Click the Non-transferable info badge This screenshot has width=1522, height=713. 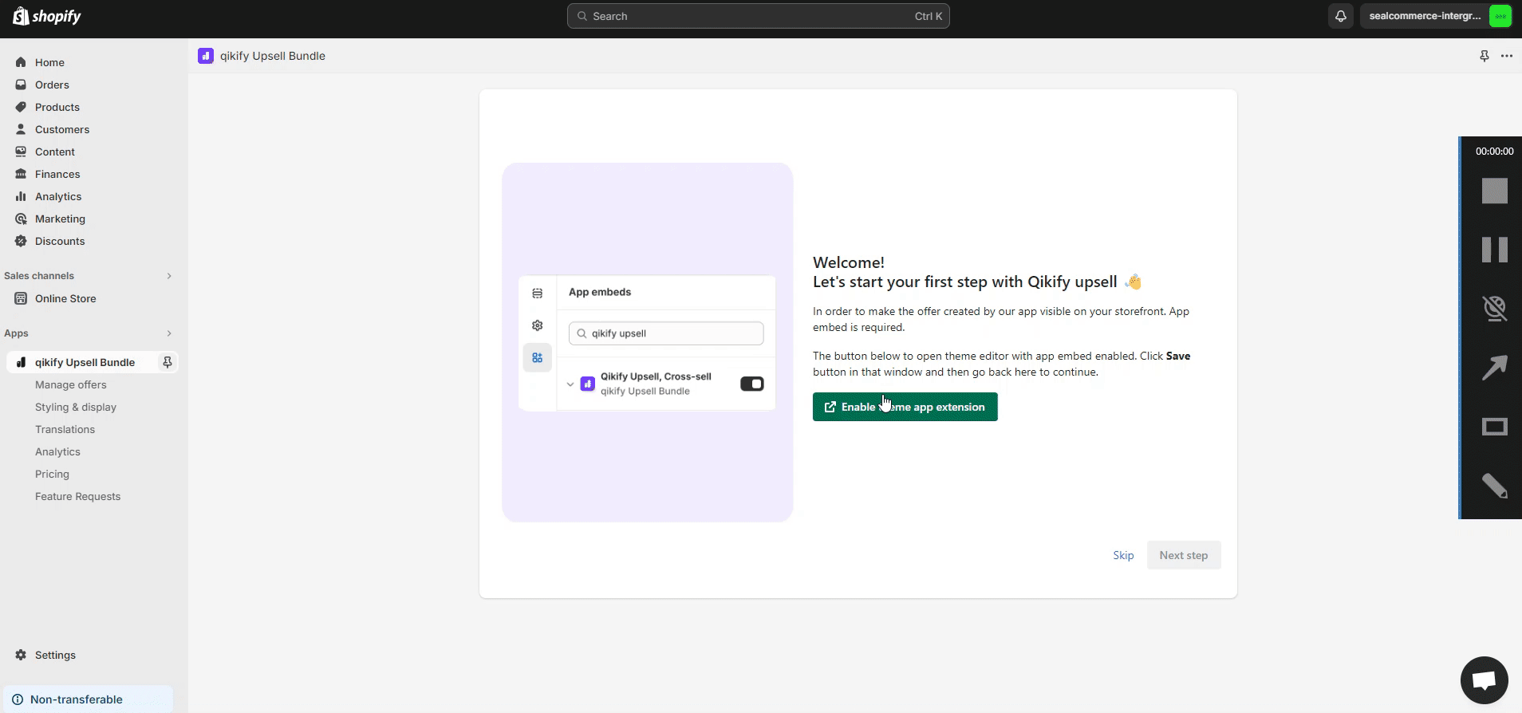point(88,699)
